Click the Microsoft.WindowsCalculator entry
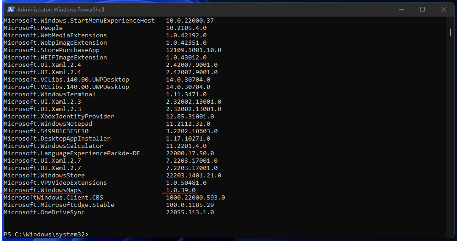 pos(53,146)
